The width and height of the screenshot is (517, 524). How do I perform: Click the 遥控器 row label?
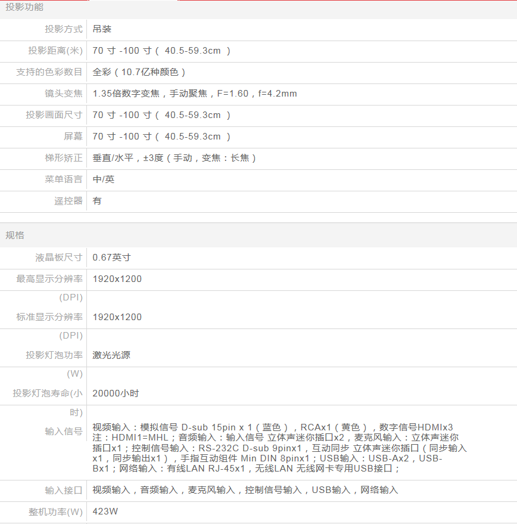pyautogui.click(x=68, y=201)
